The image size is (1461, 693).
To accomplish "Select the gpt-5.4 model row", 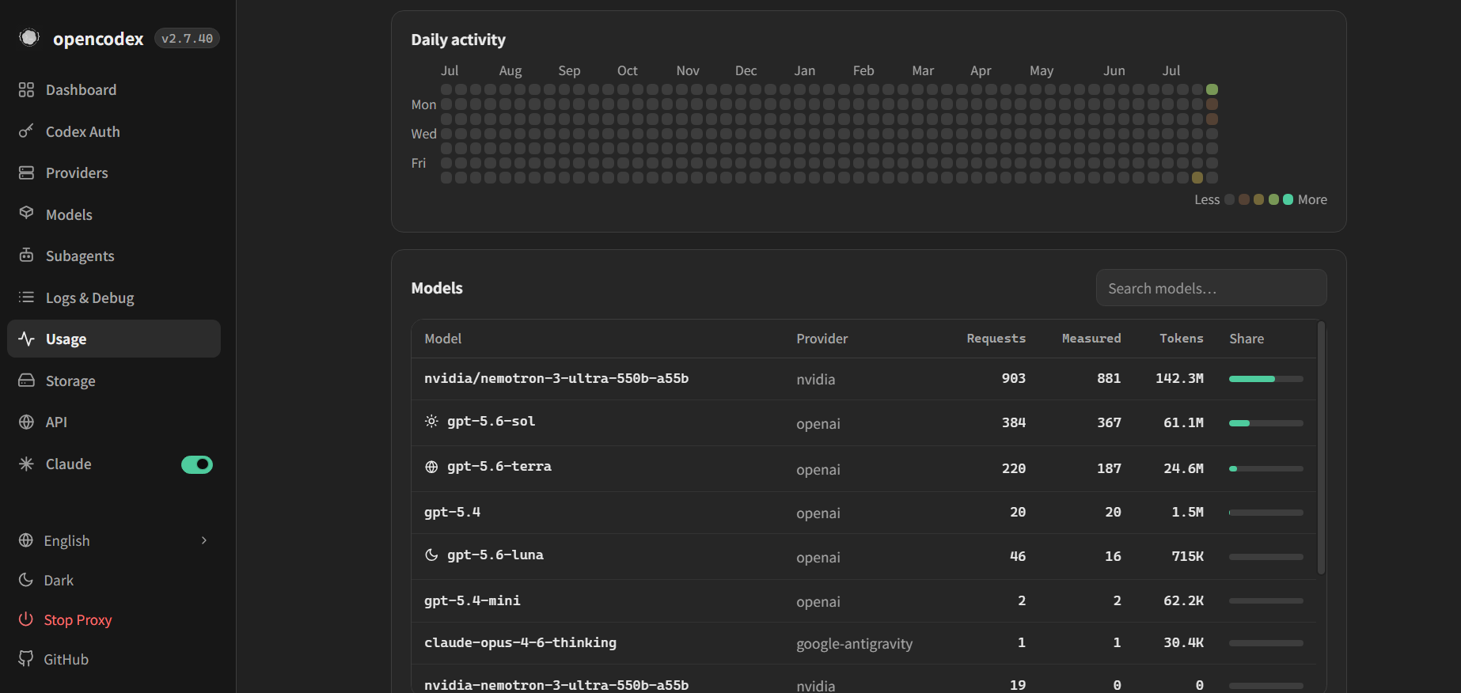I will pos(863,513).
